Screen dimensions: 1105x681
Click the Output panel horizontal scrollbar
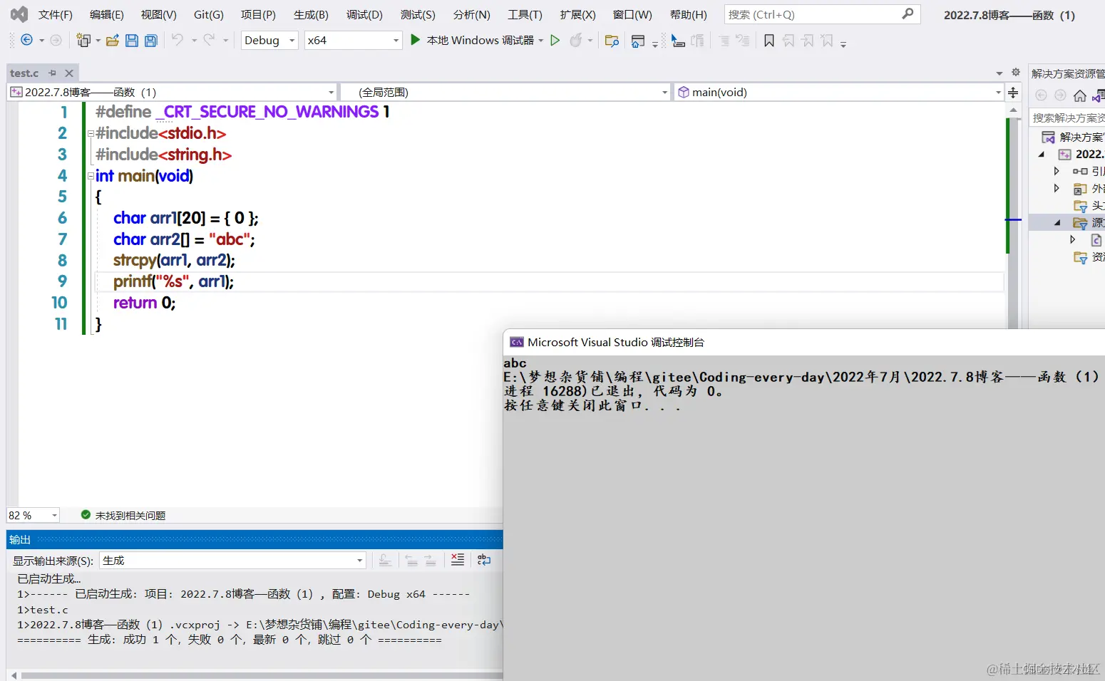pyautogui.click(x=262, y=675)
